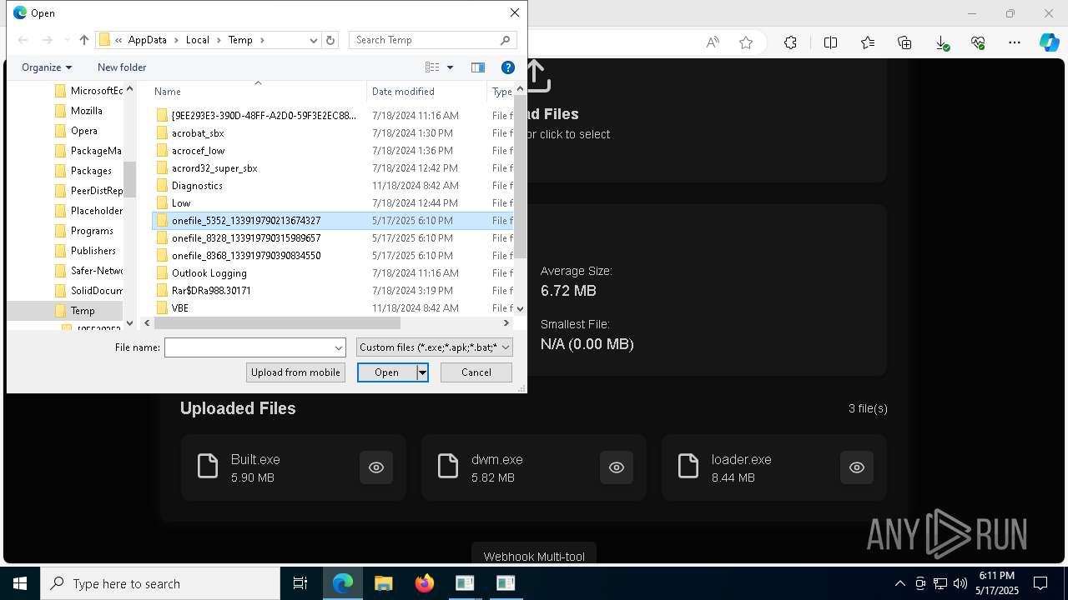The width and height of the screenshot is (1068, 600).
Task: Sort by Name column header
Action: pos(258,92)
